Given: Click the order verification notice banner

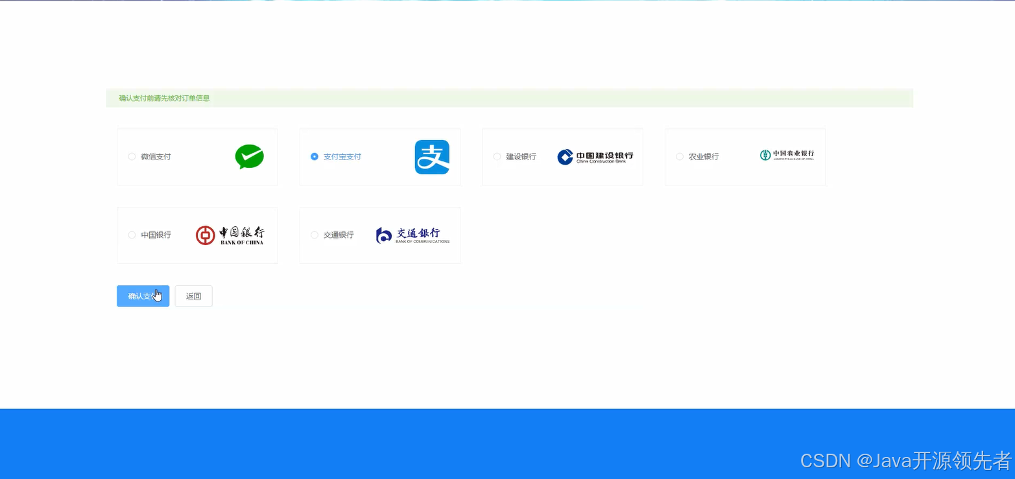Looking at the screenshot, I should (510, 97).
